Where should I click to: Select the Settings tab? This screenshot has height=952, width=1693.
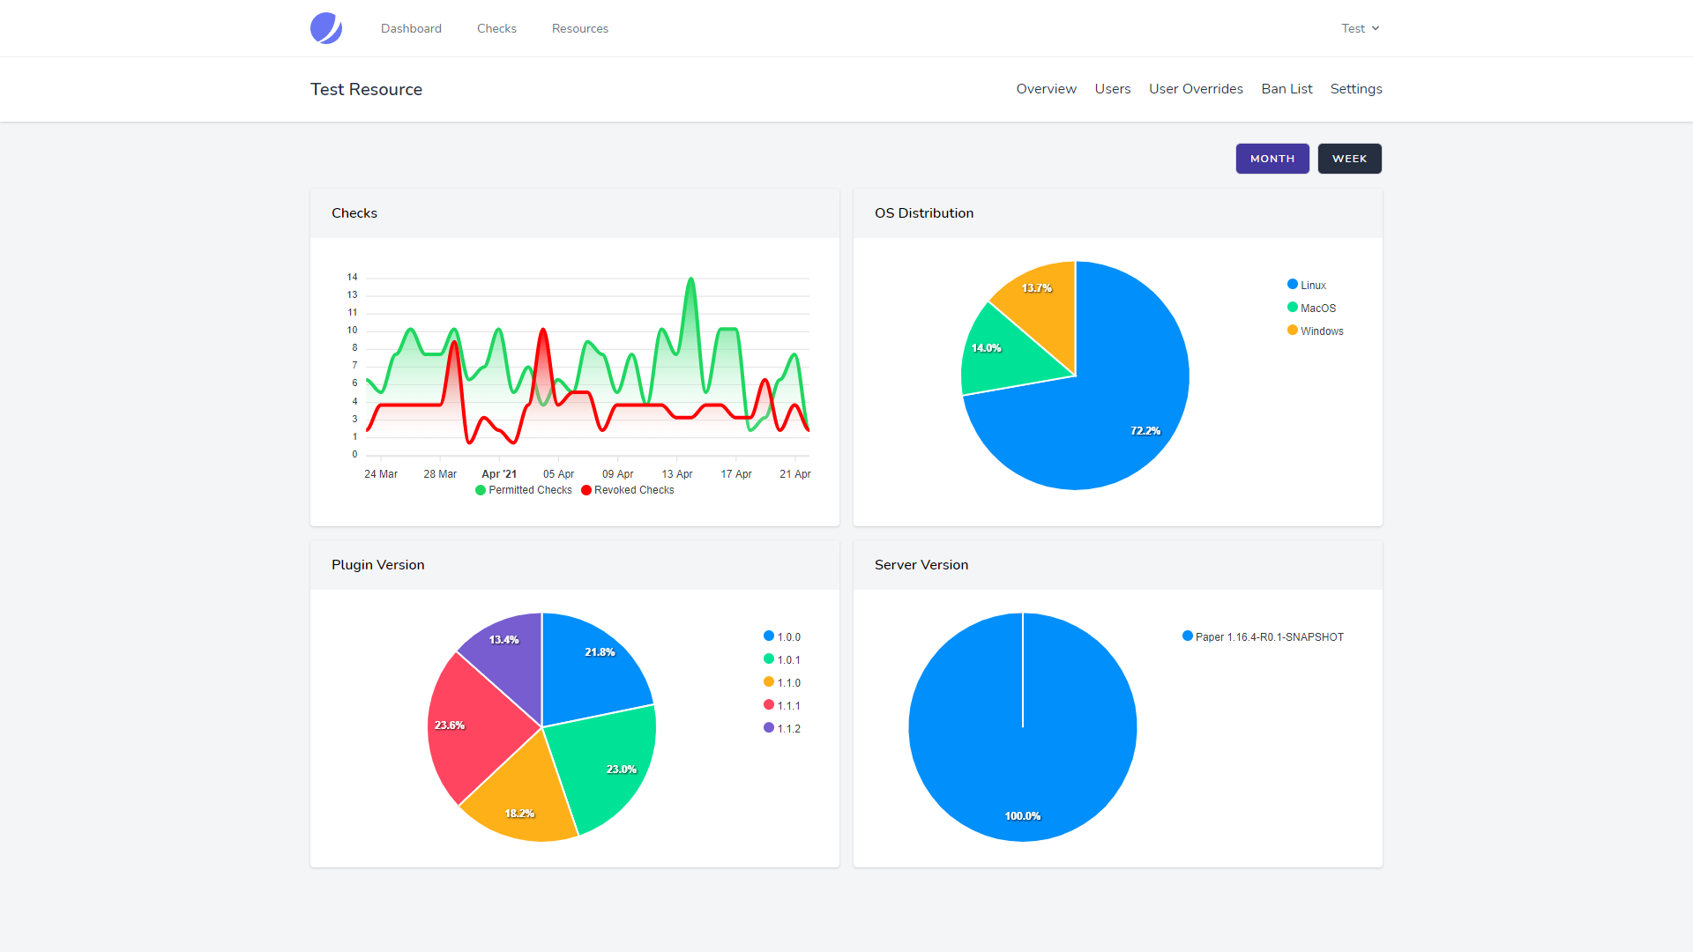[x=1356, y=90]
